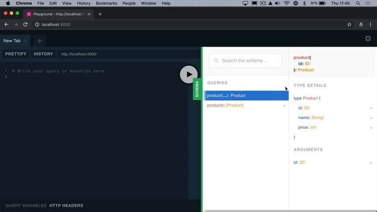Open the View menu
This screenshot has height=212, width=377.
pyautogui.click(x=67, y=4)
